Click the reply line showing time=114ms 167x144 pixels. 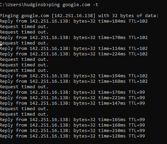74,49
